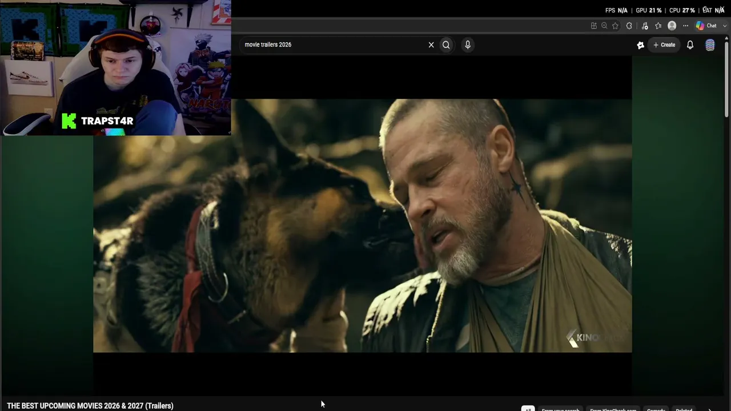Select the From your search chip
This screenshot has width=731, height=411.
[560, 409]
